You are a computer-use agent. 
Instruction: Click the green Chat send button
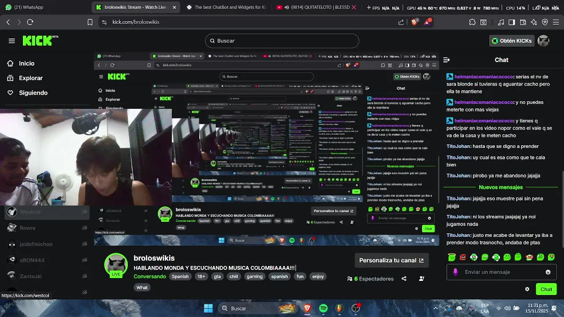(x=546, y=289)
